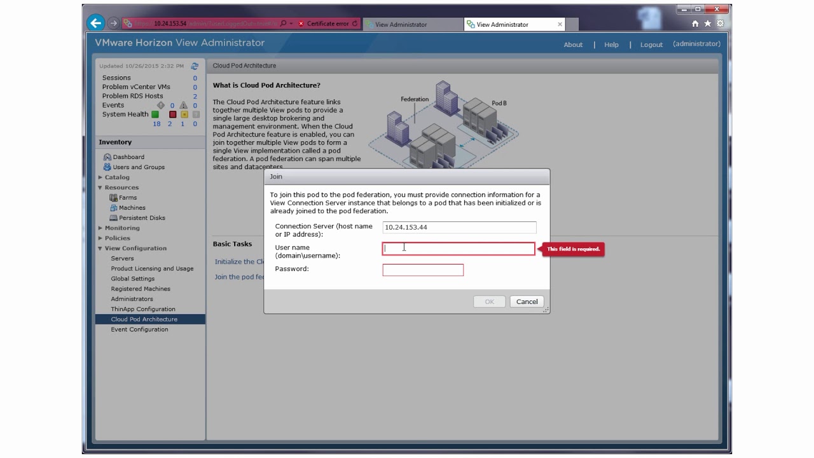Viewport: 814px width, 458px height.
Task: Open the browser Home icon
Action: pyautogui.click(x=695, y=24)
